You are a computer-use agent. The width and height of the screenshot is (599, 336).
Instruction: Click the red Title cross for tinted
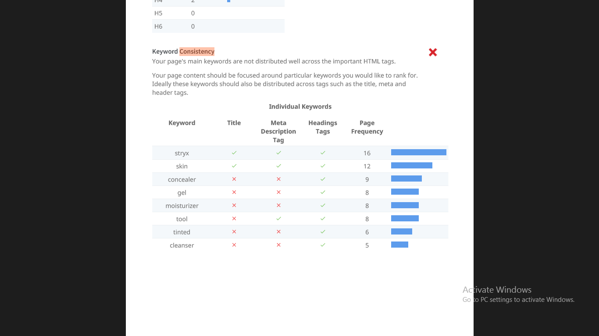click(234, 231)
